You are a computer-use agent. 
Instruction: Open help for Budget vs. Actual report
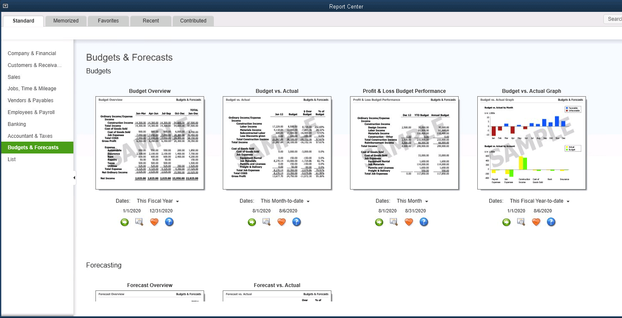(297, 222)
